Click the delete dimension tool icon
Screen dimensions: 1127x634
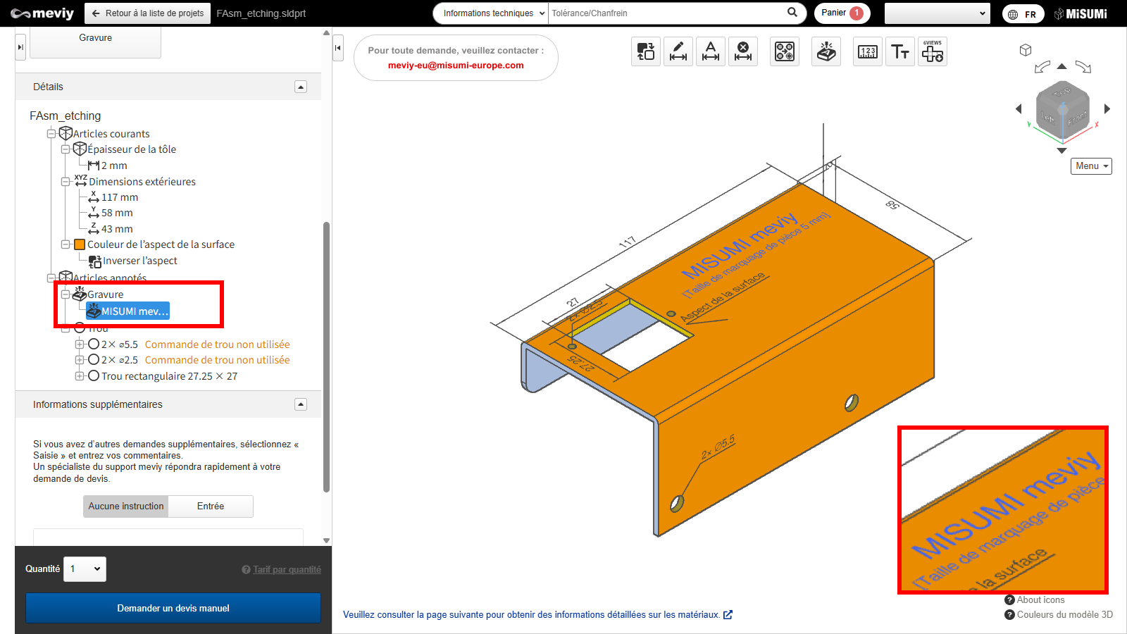tap(743, 51)
